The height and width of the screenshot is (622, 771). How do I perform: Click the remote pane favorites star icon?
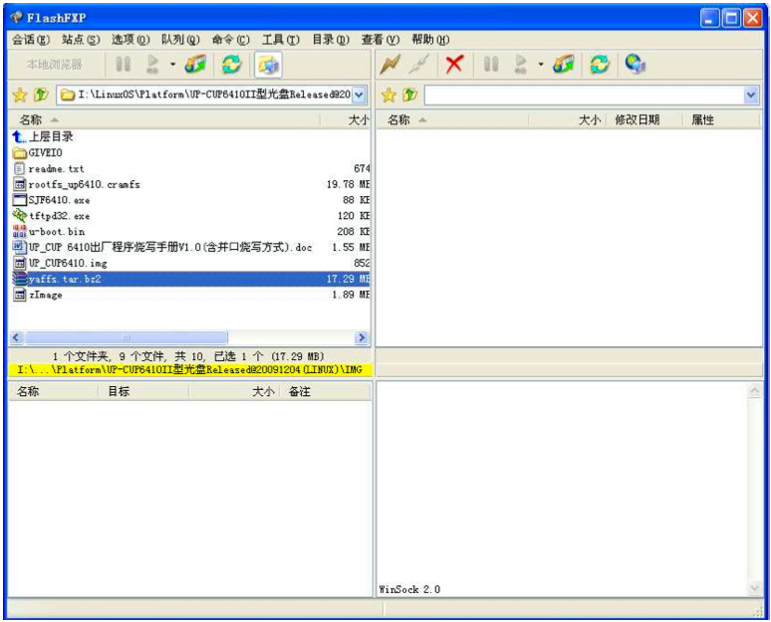click(388, 95)
